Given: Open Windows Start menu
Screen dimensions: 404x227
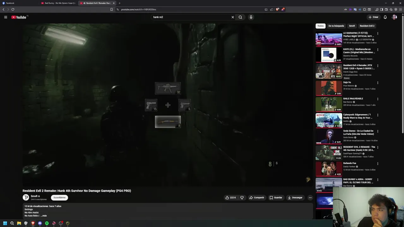Looking at the screenshot, I should [x=5, y=223].
